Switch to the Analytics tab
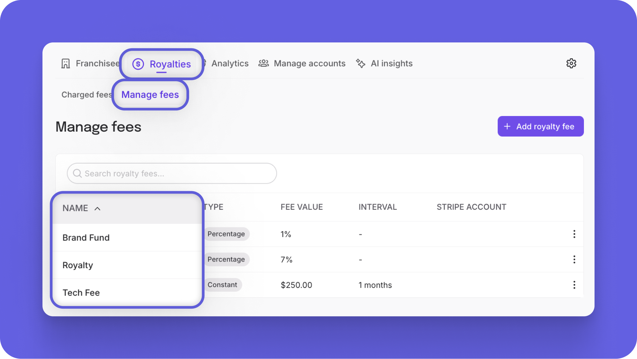This screenshot has height=359, width=637. (230, 63)
